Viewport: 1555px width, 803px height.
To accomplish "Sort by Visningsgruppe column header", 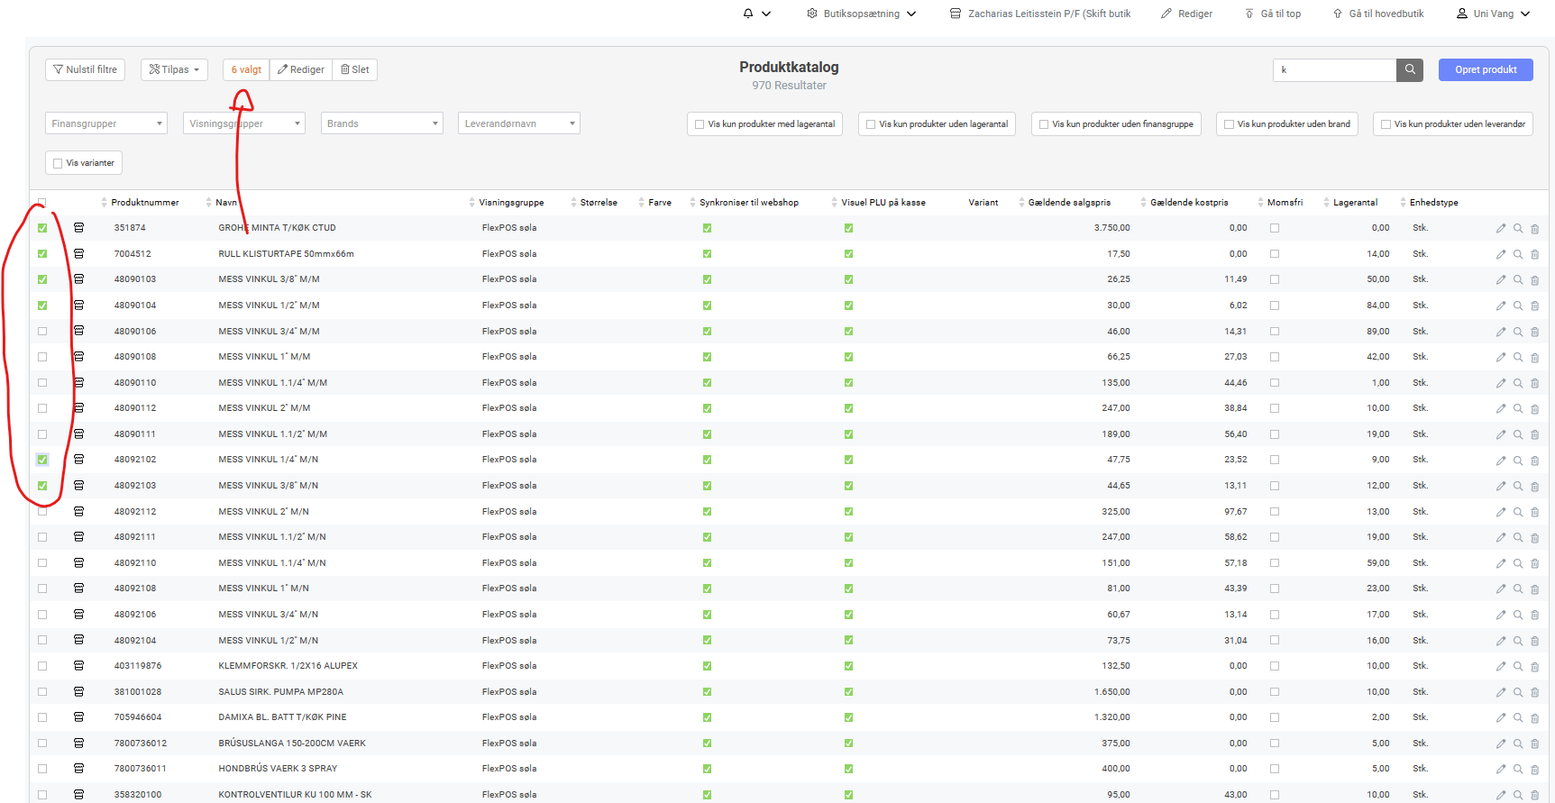I will [511, 203].
